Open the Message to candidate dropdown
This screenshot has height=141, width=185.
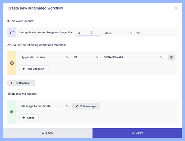click(x=44, y=106)
